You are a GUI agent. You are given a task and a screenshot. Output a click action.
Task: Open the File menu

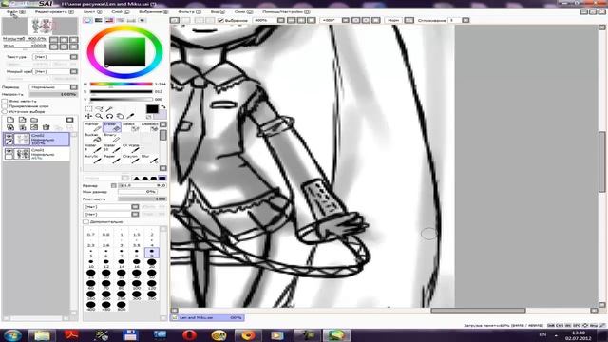coord(15,12)
